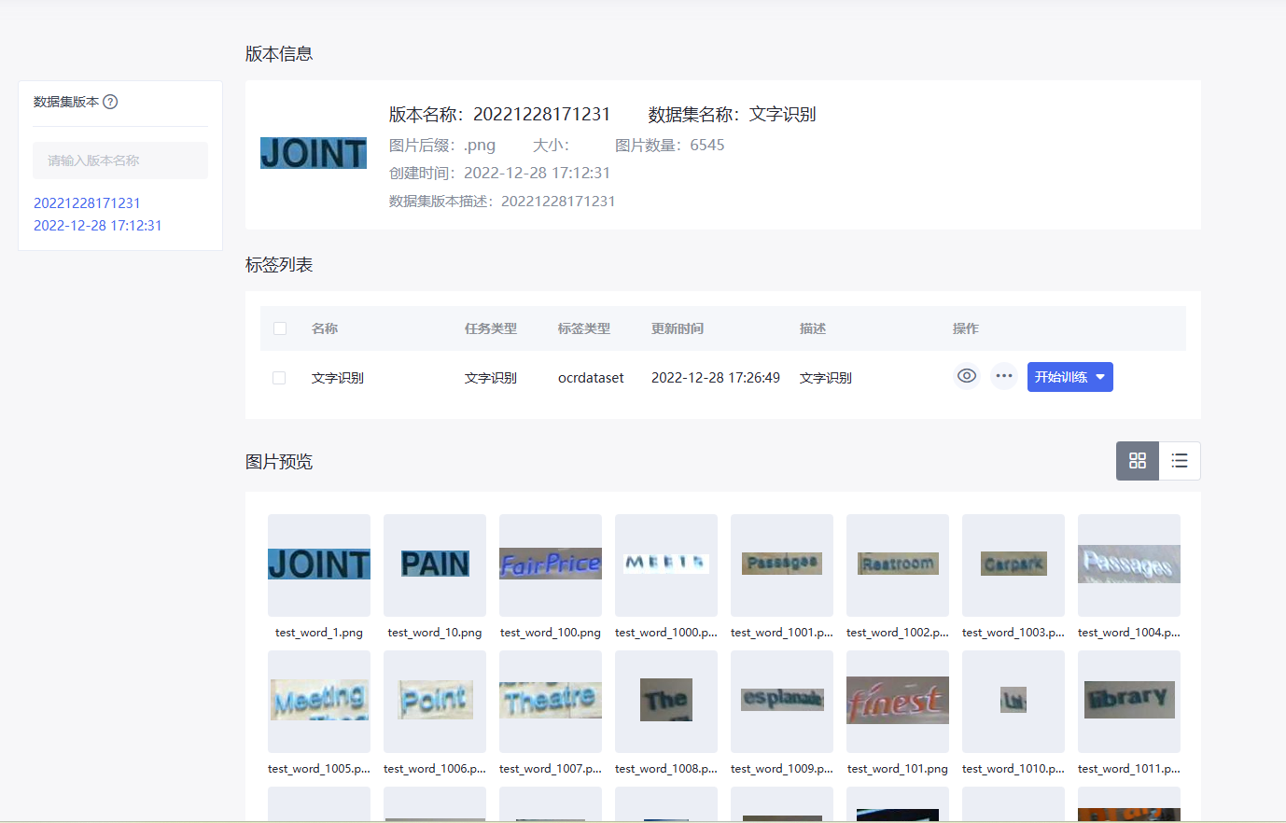Image resolution: width=1286 pixels, height=823 pixels.
Task: Click the eye preview icon in 文字识别 row
Action: (967, 376)
